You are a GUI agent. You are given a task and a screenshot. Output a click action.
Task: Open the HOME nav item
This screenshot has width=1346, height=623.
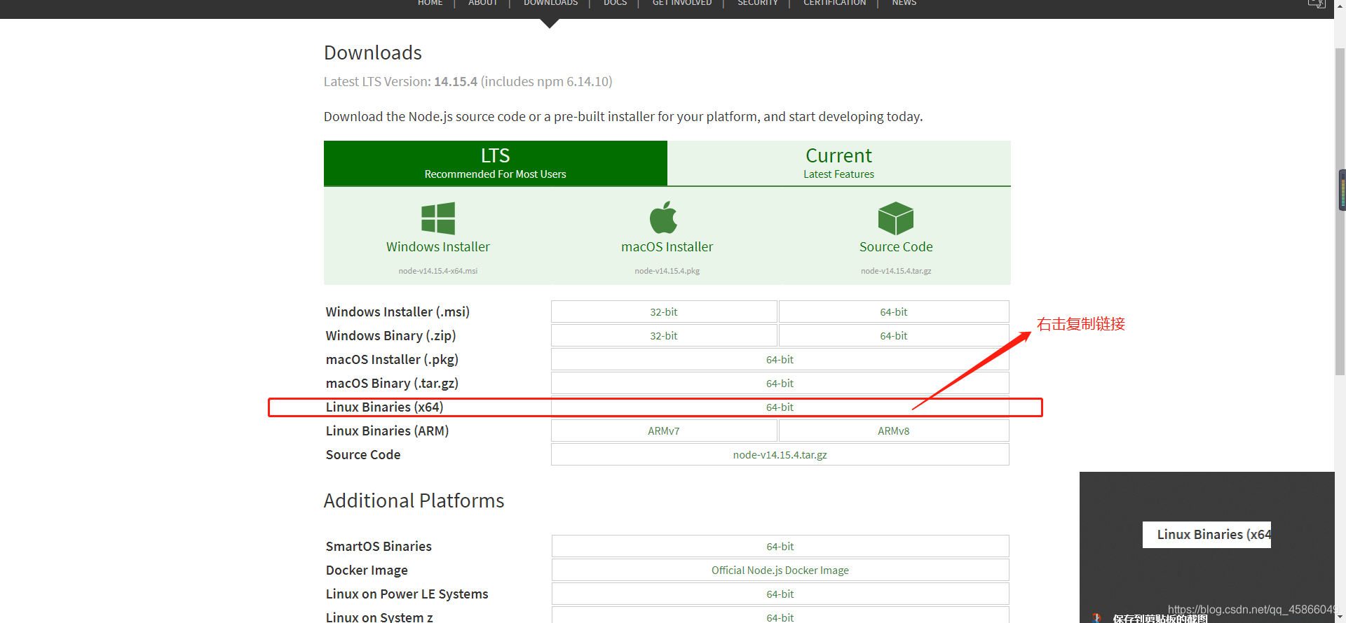pyautogui.click(x=430, y=3)
